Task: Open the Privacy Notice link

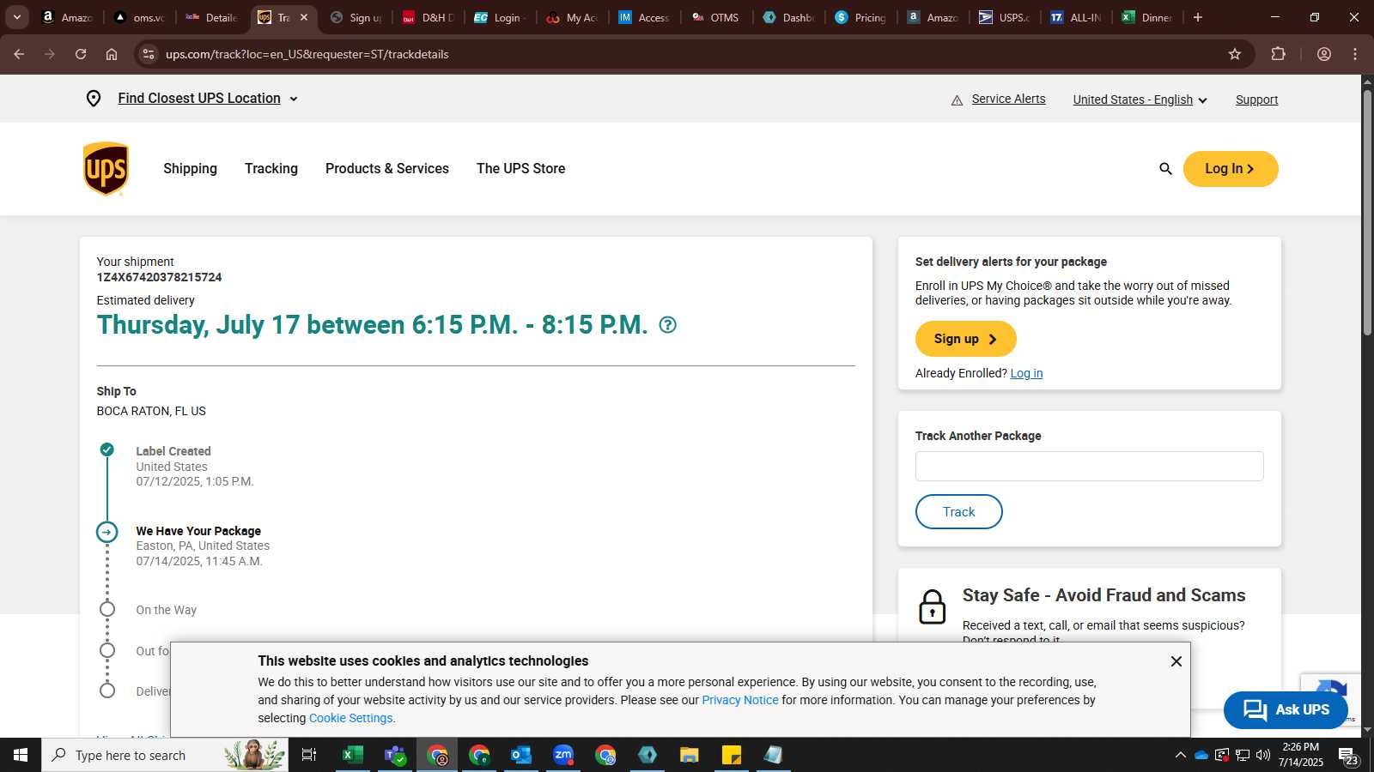Action: point(740,700)
